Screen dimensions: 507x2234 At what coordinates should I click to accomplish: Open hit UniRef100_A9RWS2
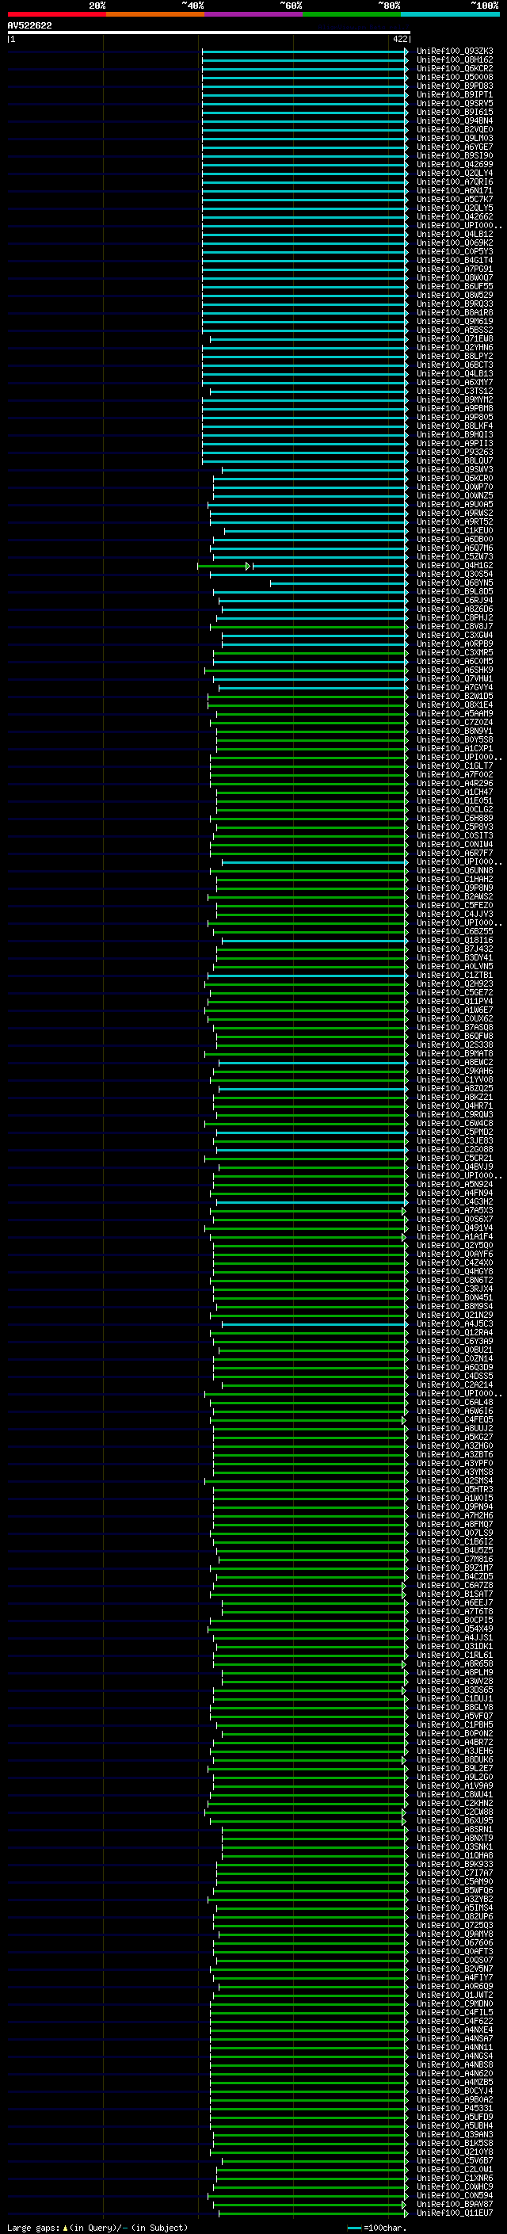coord(455,514)
